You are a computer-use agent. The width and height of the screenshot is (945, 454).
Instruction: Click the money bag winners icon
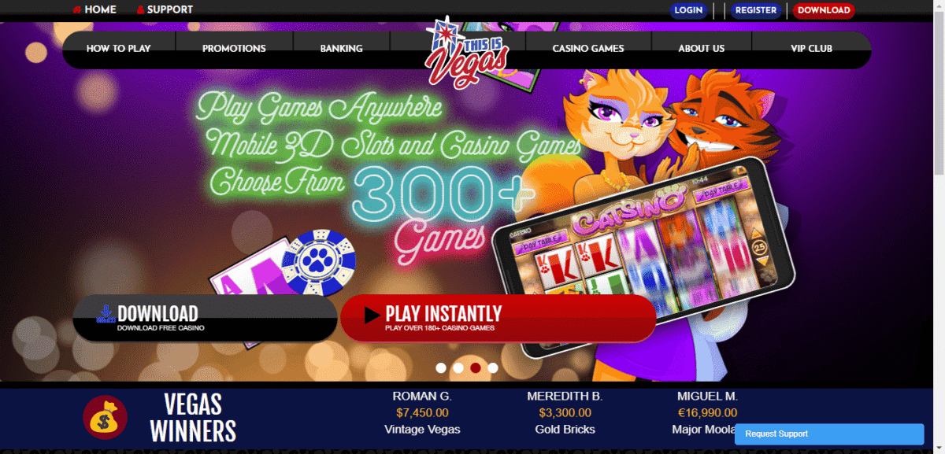click(105, 417)
